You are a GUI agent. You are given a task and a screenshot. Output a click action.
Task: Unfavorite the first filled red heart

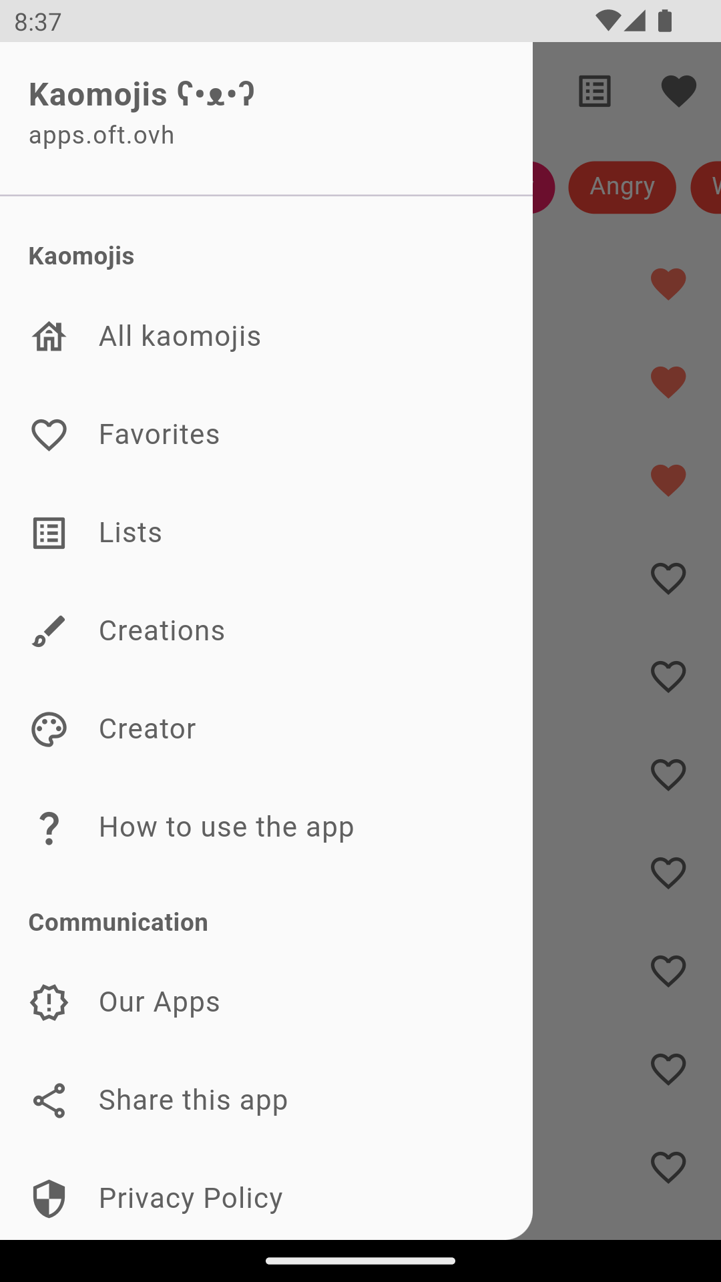(668, 284)
